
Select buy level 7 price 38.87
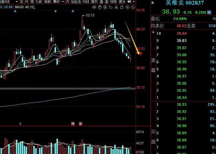point(182,147)
